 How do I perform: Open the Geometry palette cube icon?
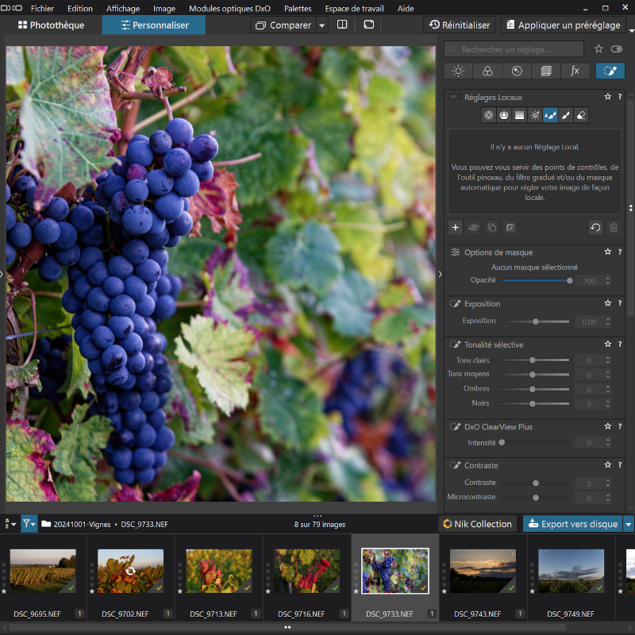coord(545,71)
